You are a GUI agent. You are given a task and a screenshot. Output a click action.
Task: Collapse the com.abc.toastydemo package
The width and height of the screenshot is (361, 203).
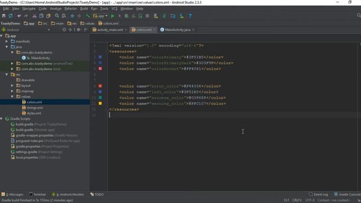coord(12,52)
